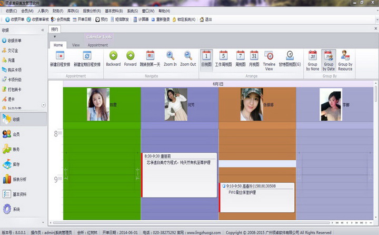
Task: Click 收银开单 in left sidebar
Action: click(12, 41)
